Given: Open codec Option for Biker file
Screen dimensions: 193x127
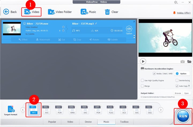Looking at the screenshot, I should (129, 30).
